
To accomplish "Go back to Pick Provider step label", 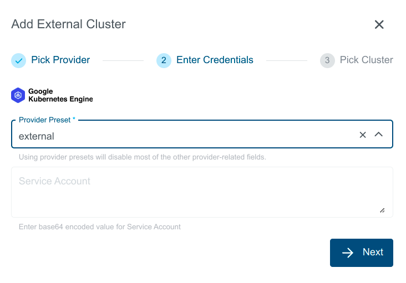I will 60,60.
